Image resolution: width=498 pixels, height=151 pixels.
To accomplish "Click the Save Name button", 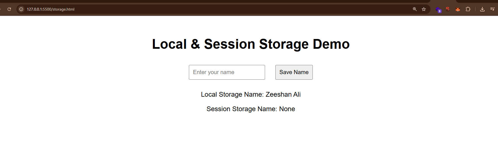I will (x=294, y=72).
